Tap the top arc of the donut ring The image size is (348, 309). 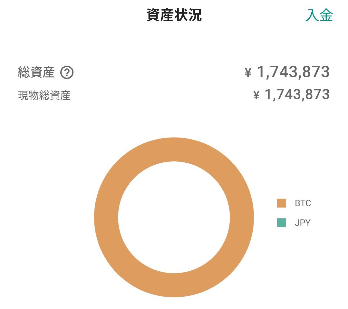coord(174,150)
